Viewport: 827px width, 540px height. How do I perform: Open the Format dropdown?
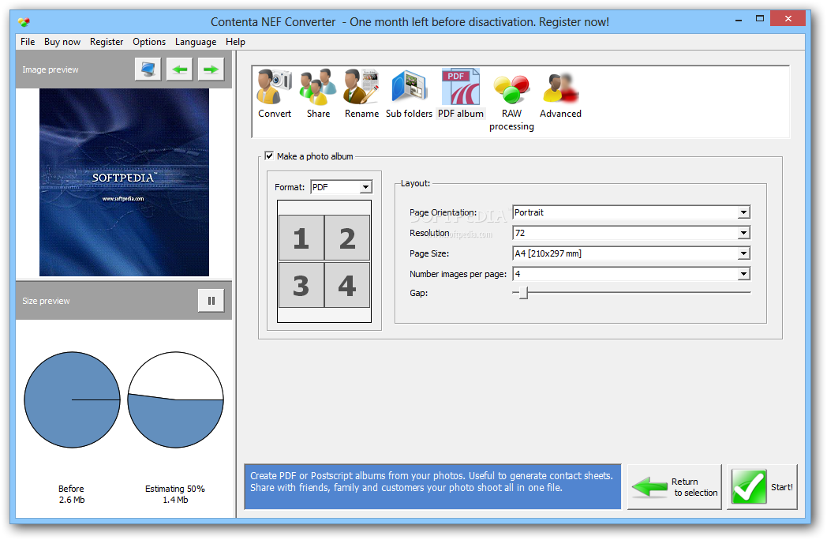[341, 187]
